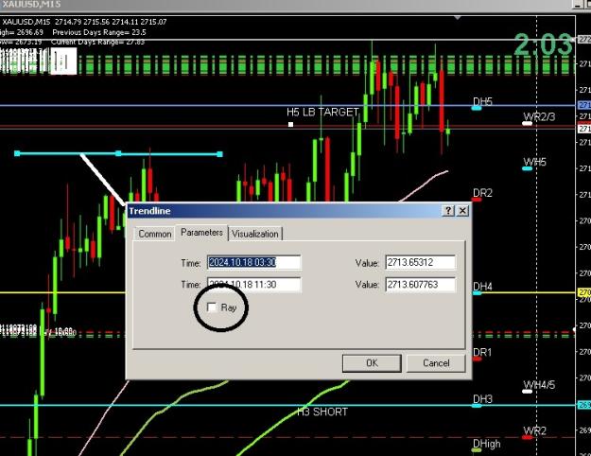Select the H3 SHORT chart label
Screen dimensions: 591x456
click(x=322, y=412)
